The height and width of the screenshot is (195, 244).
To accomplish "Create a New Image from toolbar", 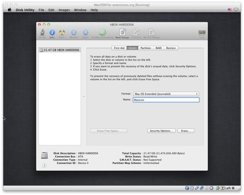I will point(122,32).
